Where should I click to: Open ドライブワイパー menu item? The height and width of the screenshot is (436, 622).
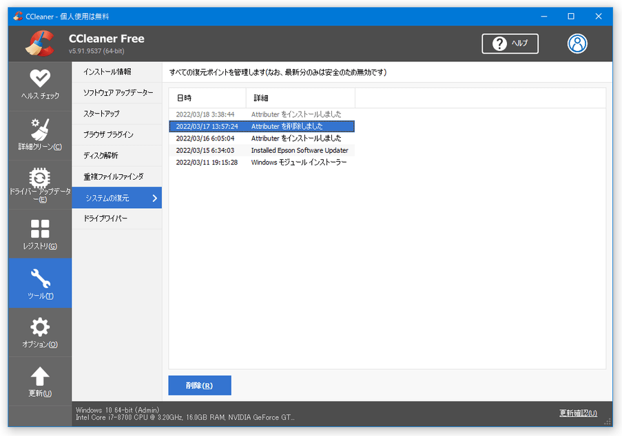click(117, 218)
